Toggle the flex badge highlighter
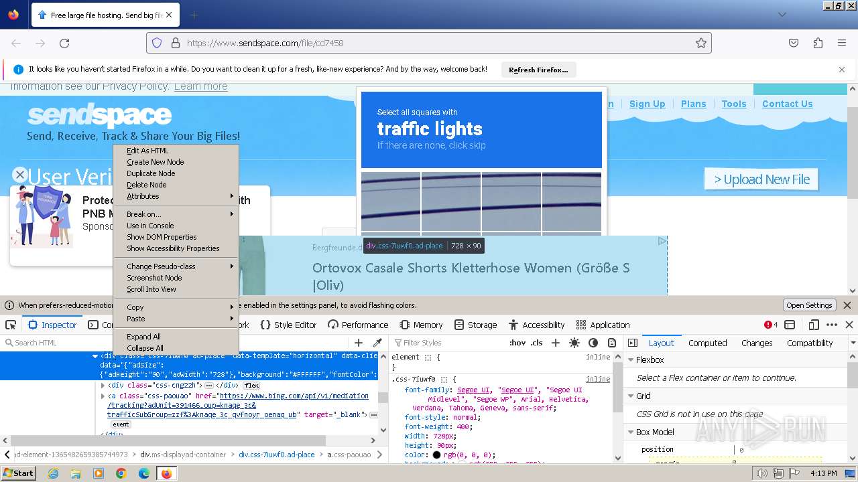Image resolution: width=858 pixels, height=482 pixels. (x=251, y=386)
